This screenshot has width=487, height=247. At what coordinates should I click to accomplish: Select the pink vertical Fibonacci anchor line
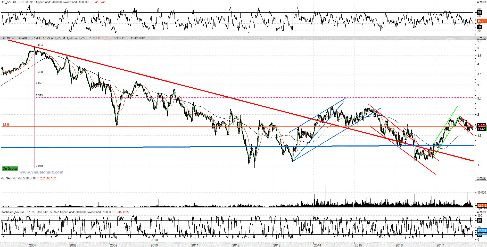coord(35,108)
